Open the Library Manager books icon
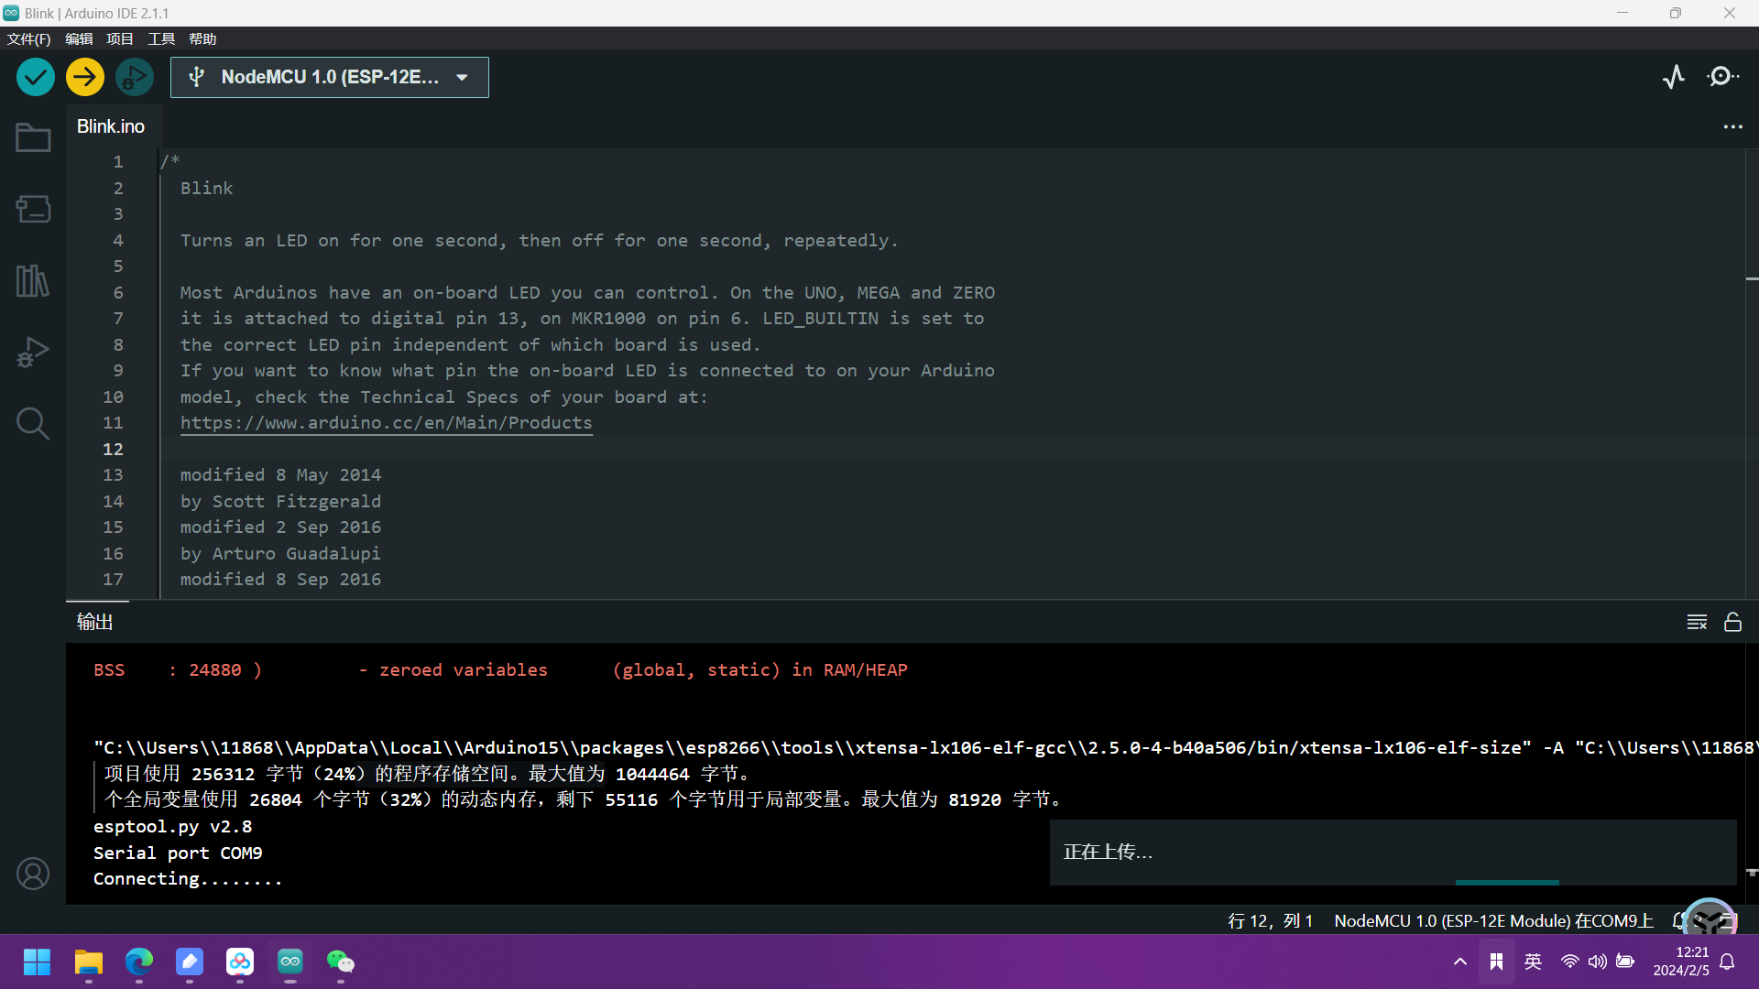 [33, 280]
